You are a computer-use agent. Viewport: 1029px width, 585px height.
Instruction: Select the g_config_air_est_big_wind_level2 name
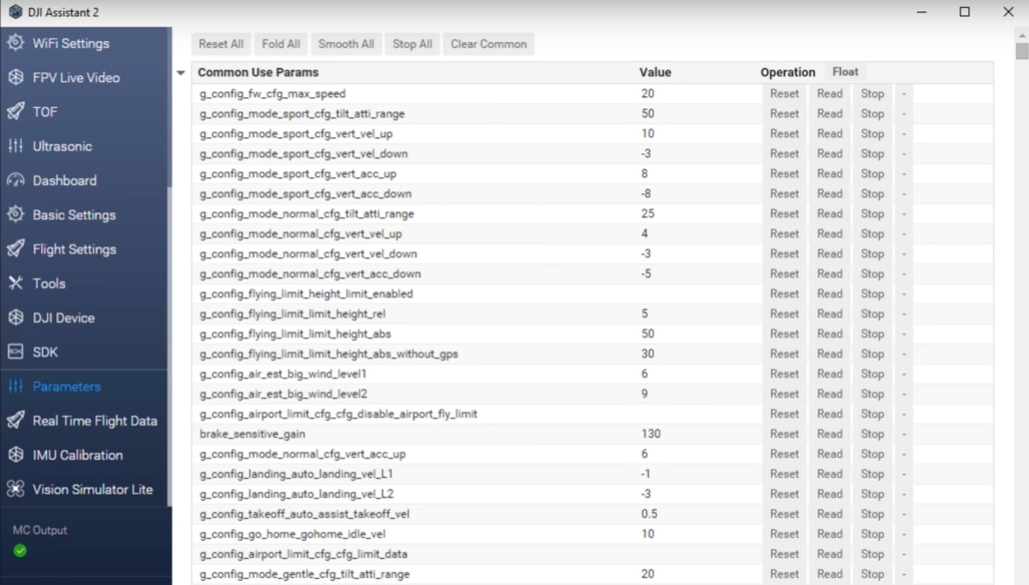[x=283, y=394]
